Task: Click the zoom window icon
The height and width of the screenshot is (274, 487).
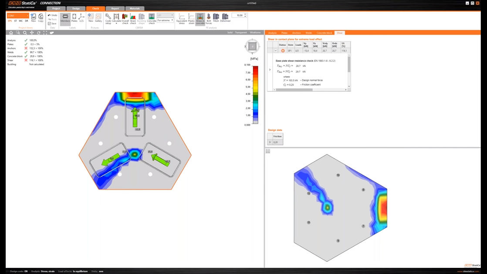Action: 18,33
